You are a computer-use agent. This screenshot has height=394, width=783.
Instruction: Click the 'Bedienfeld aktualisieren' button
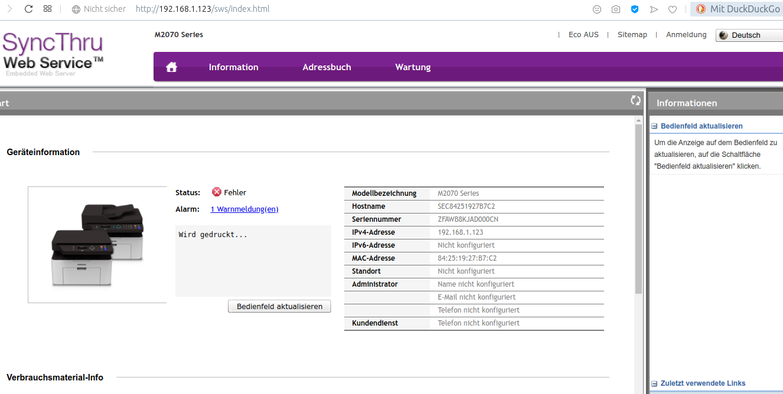click(x=279, y=306)
